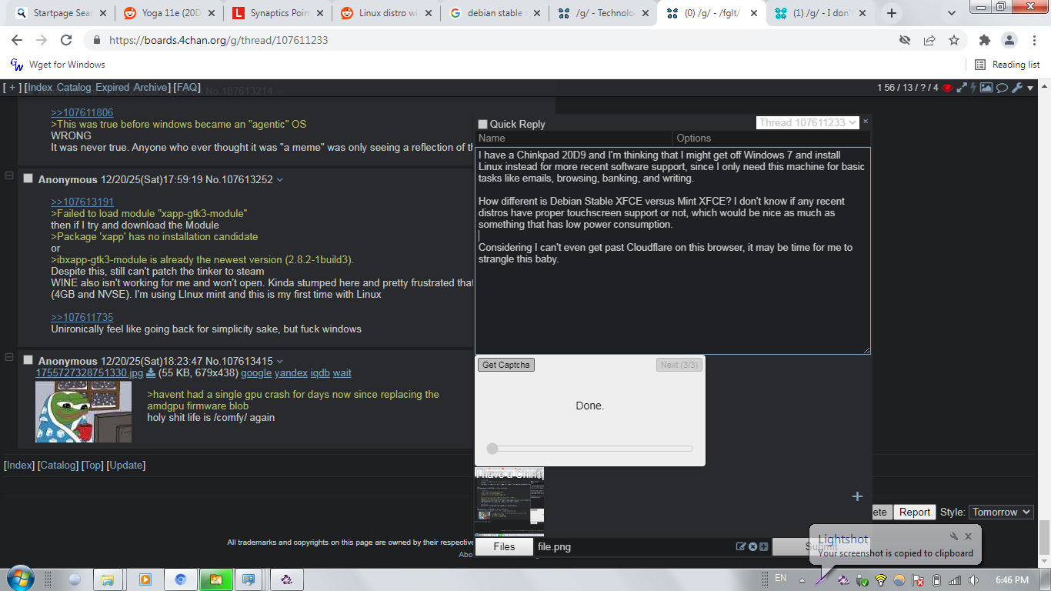Add a new post with the large plus icon

click(x=857, y=496)
